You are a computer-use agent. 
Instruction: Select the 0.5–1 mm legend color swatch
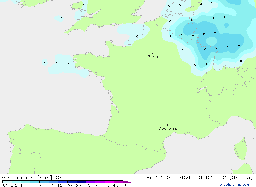16,182
